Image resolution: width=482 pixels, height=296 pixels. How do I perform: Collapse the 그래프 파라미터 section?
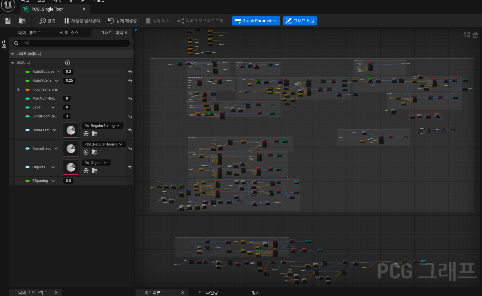(x=13, y=54)
